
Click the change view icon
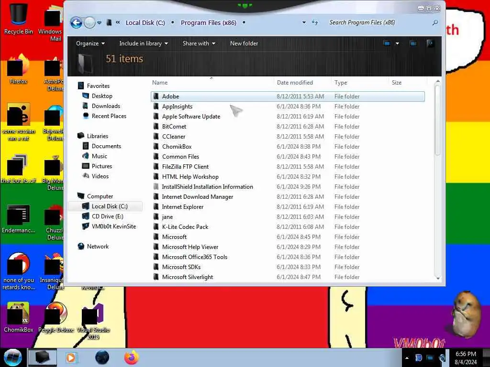387,43
